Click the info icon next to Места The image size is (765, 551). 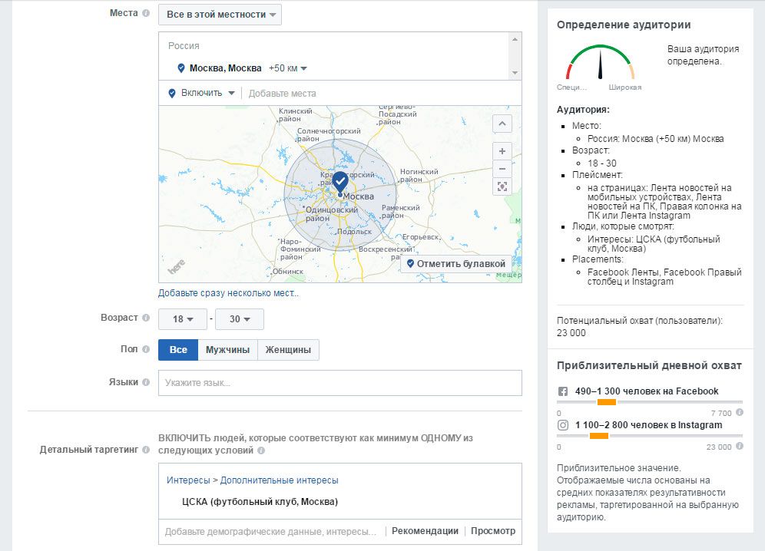tap(146, 14)
